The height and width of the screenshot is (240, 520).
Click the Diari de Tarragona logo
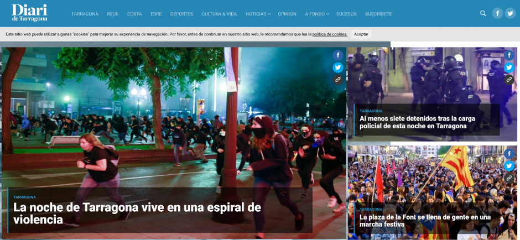click(x=29, y=13)
